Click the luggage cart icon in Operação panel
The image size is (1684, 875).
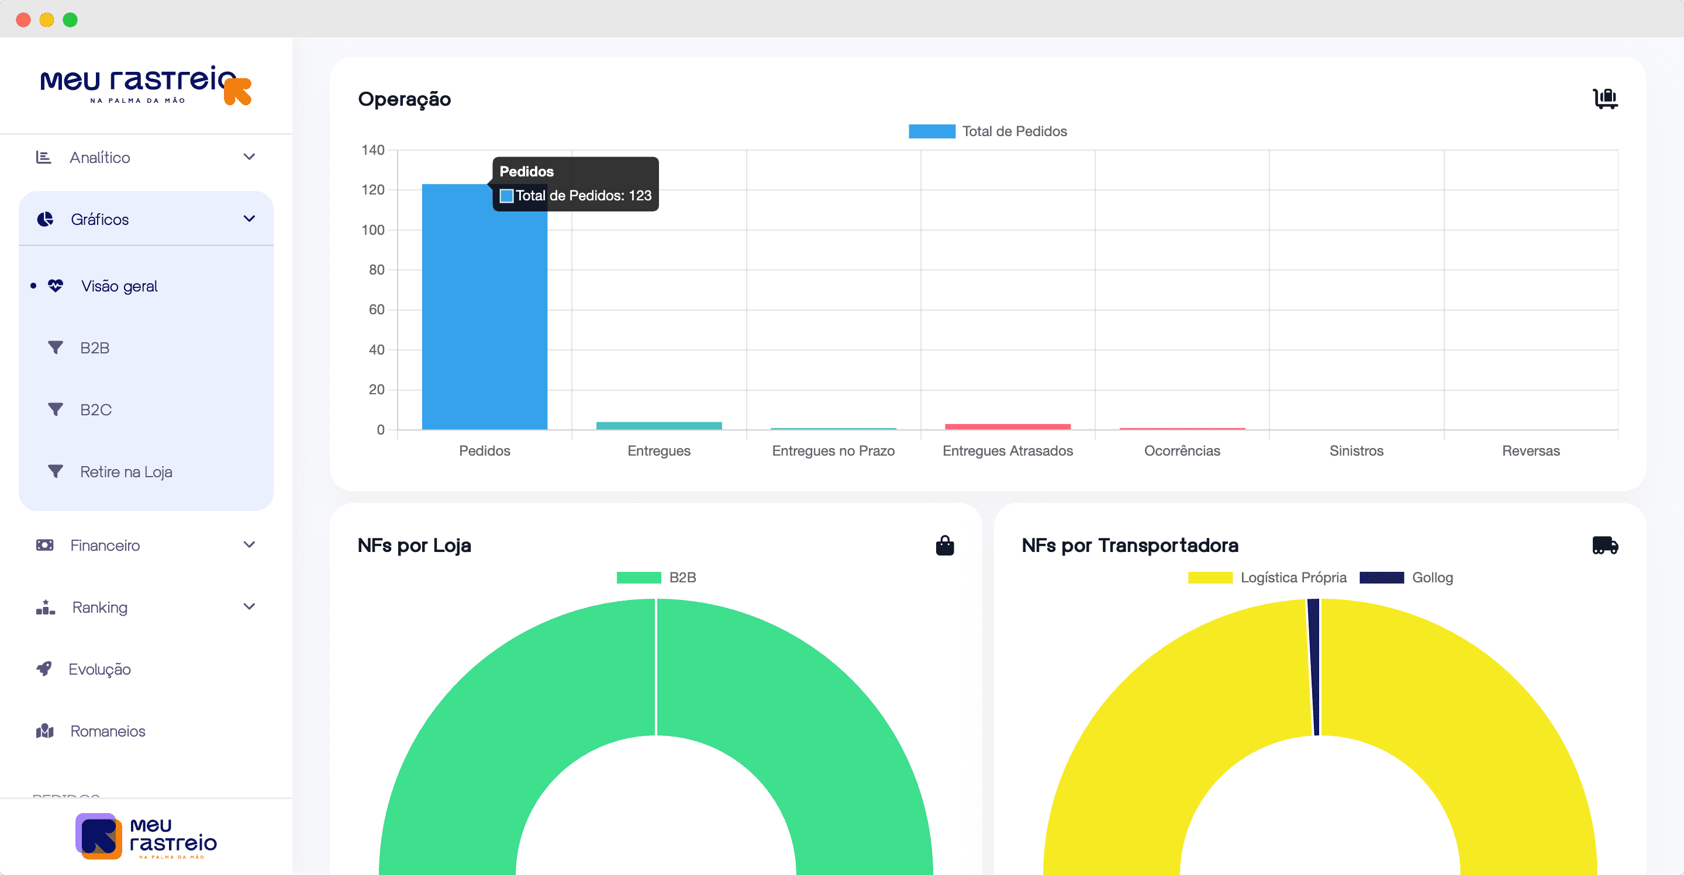tap(1605, 99)
